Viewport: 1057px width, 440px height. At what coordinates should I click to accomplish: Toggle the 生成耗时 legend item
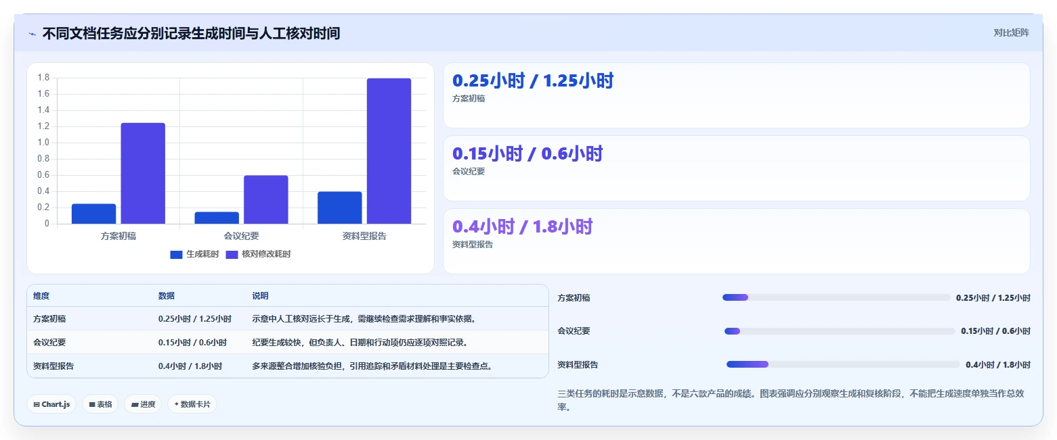point(195,254)
